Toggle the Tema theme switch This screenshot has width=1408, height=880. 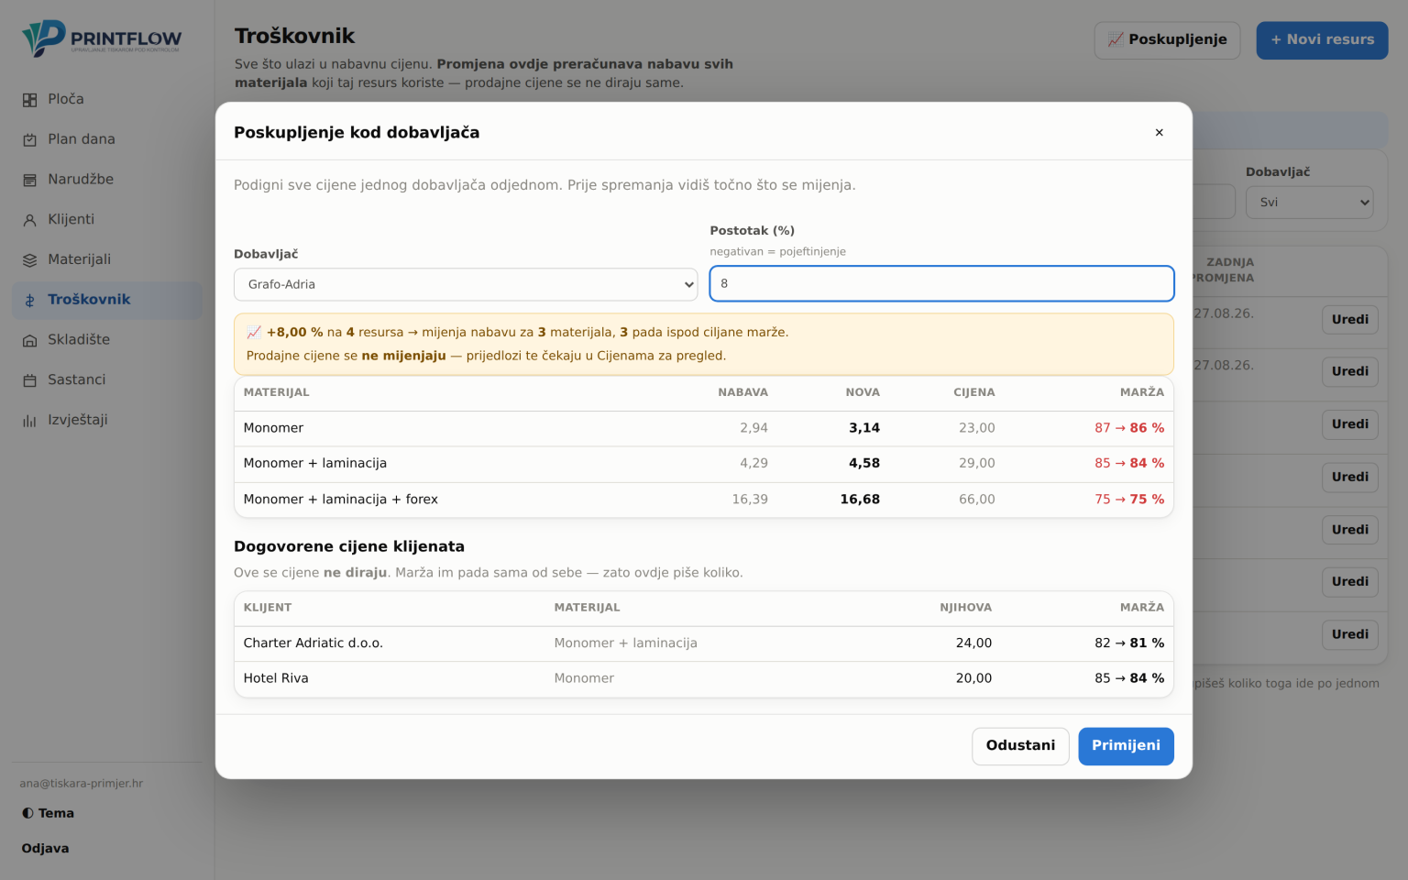click(48, 813)
